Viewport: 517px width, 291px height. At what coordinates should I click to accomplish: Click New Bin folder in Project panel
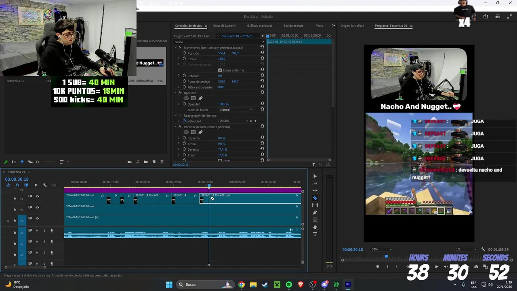tap(146, 162)
